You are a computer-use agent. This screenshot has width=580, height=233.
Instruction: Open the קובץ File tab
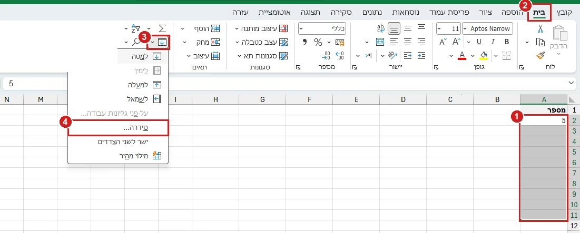564,12
